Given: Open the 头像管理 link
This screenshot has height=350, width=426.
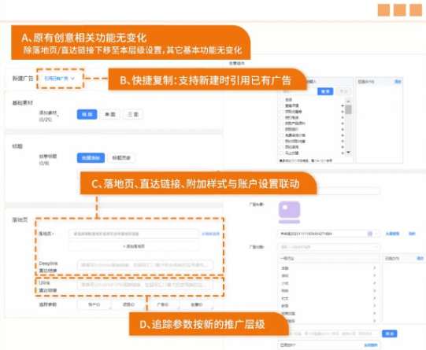Looking at the screenshot, I should (x=392, y=234).
